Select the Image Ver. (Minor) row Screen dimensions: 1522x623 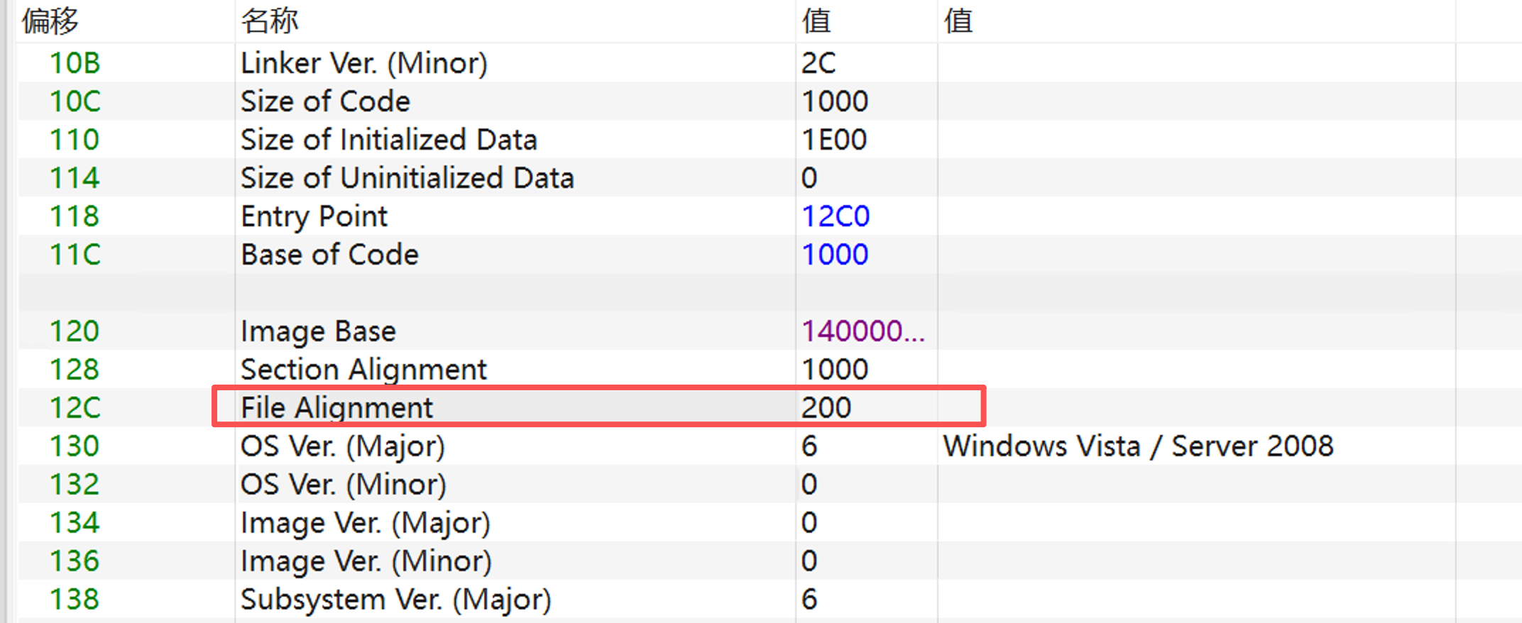[x=366, y=561]
